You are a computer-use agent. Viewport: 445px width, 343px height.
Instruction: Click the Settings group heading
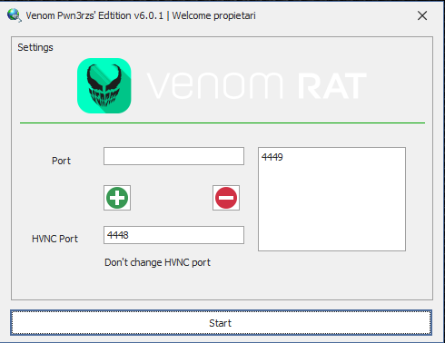point(35,47)
